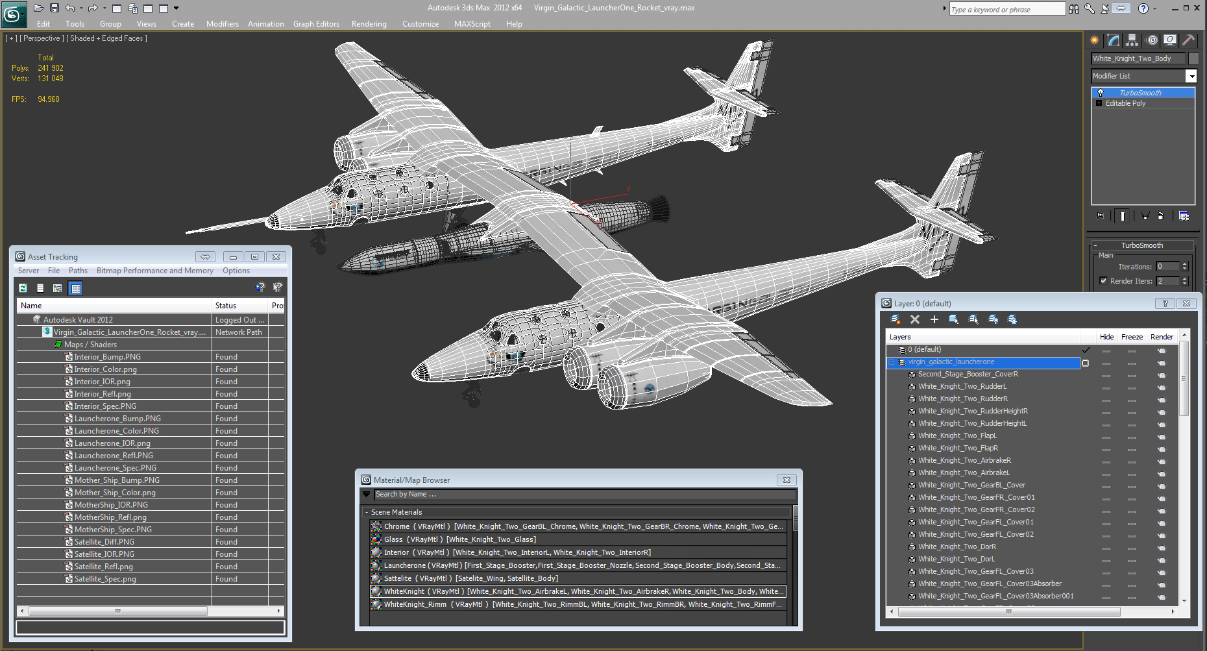
Task: Open Undo history dropdown arrow
Action: (x=81, y=8)
